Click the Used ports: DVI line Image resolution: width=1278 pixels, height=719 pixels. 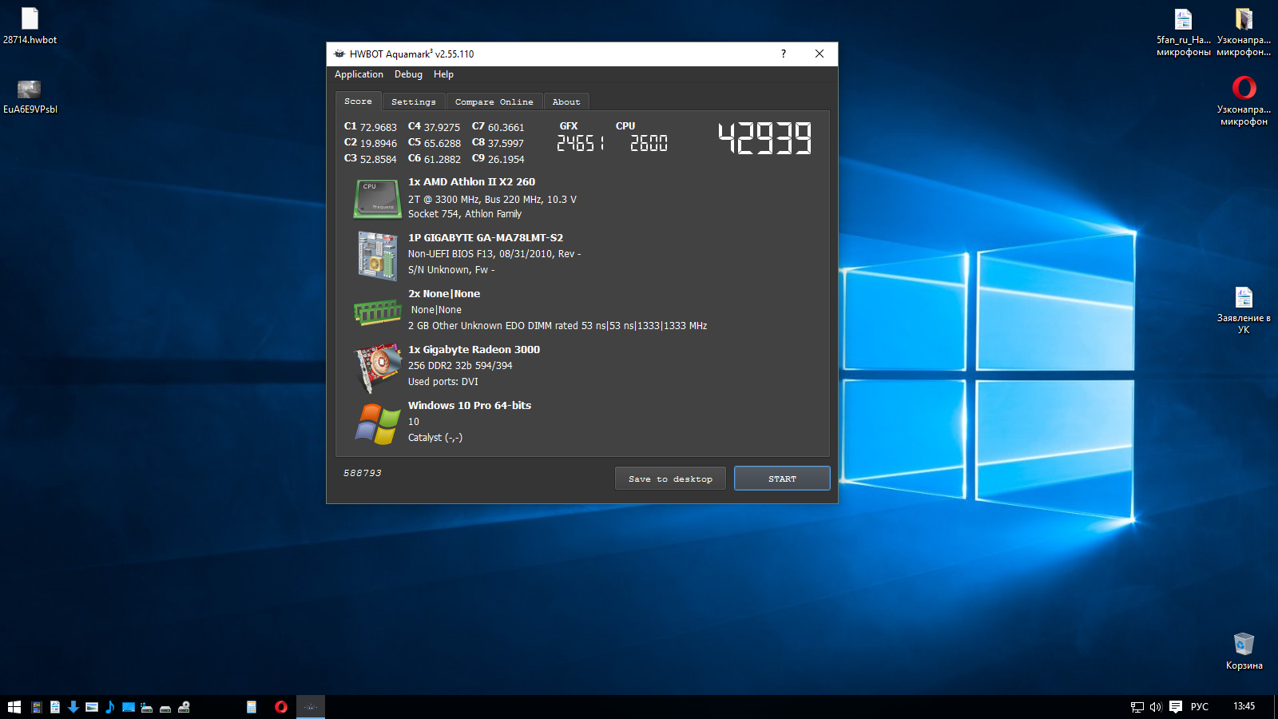pos(443,382)
